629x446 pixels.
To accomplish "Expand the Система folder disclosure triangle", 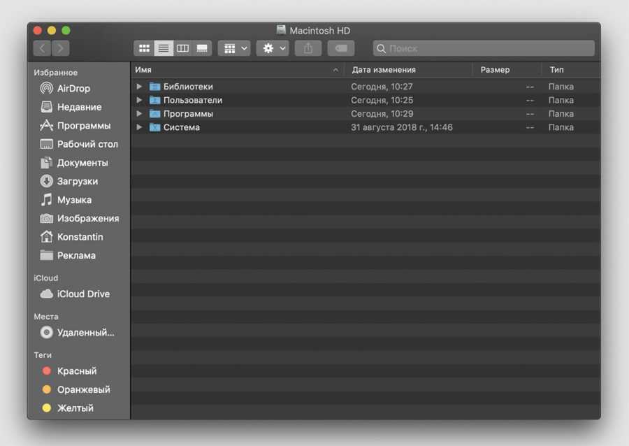I will click(x=139, y=127).
